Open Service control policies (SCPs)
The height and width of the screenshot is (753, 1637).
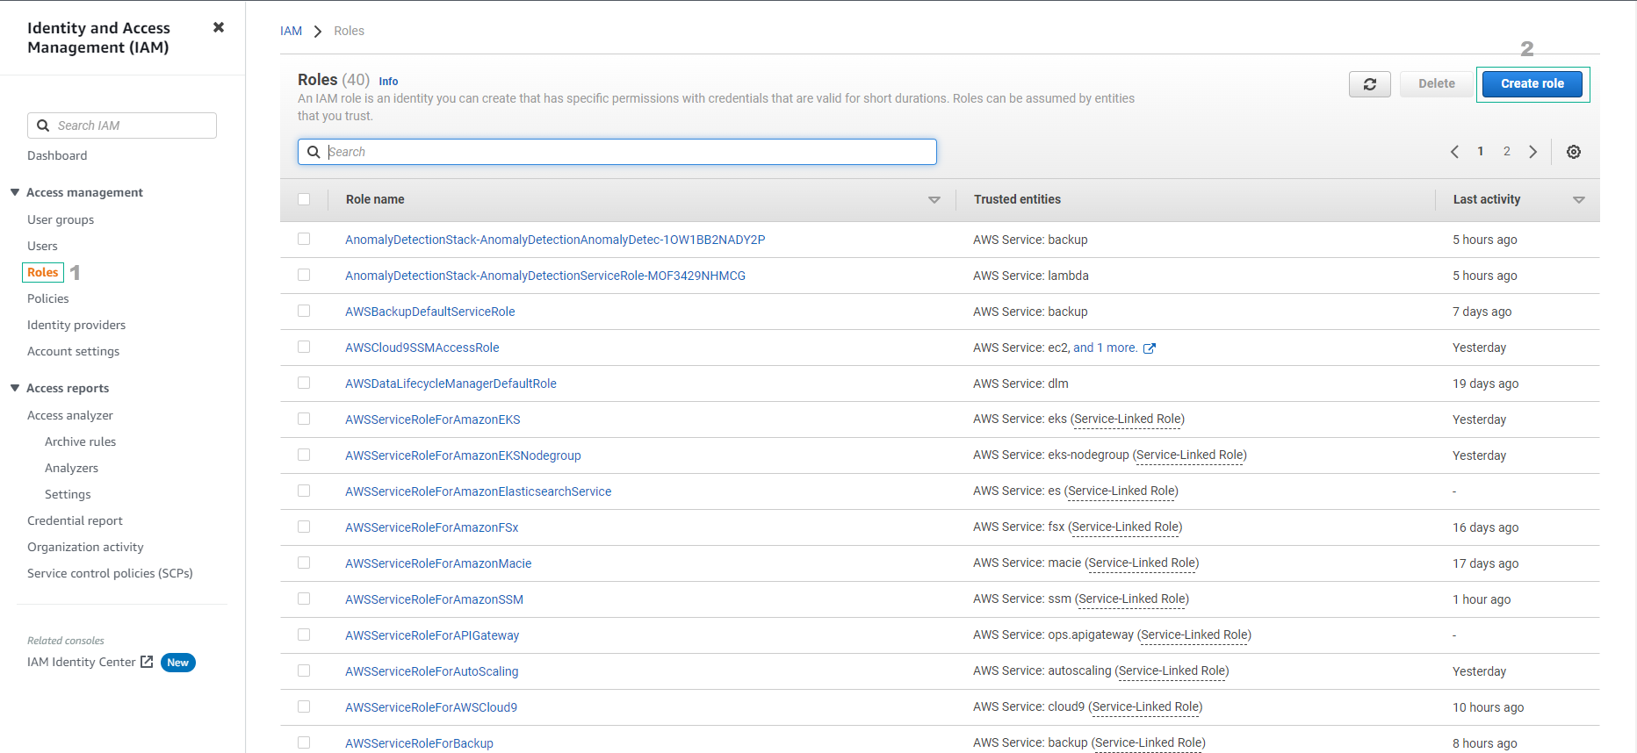[110, 573]
